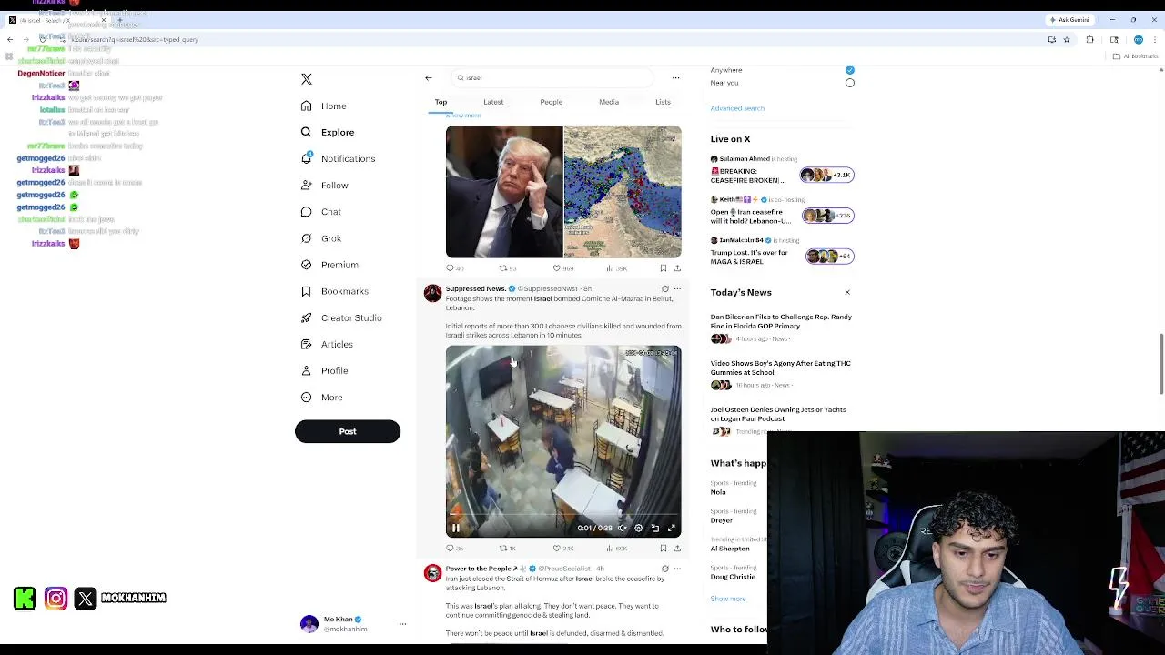1165x655 pixels.
Task: Open the Explore page
Action: [x=327, y=133]
